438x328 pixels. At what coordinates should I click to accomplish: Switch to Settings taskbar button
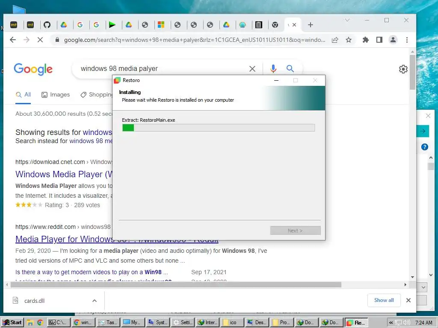click(183, 323)
